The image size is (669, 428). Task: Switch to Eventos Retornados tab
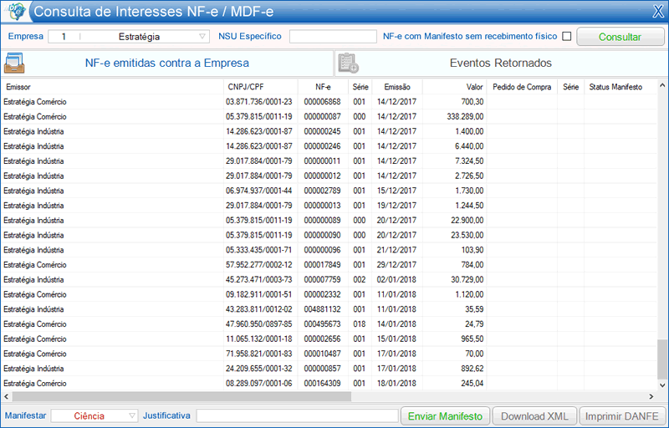[x=500, y=63]
